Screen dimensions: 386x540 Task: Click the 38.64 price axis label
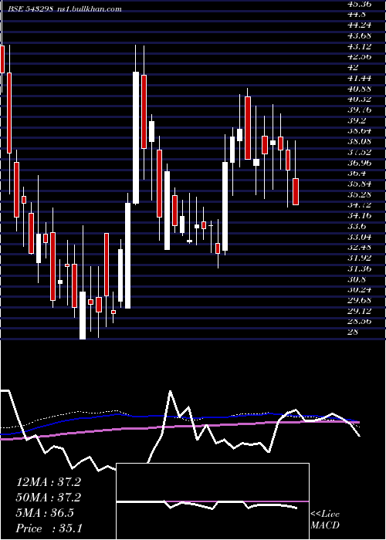pyautogui.click(x=359, y=130)
